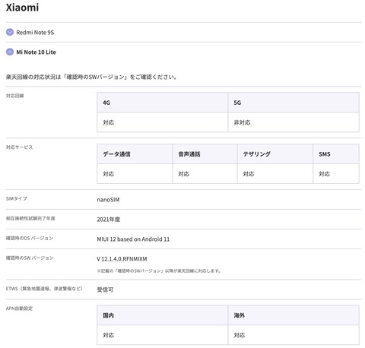The width and height of the screenshot is (365, 348).
Task: Collapse the Mi Note 10 Lite chevron icon
Action: coord(10,52)
